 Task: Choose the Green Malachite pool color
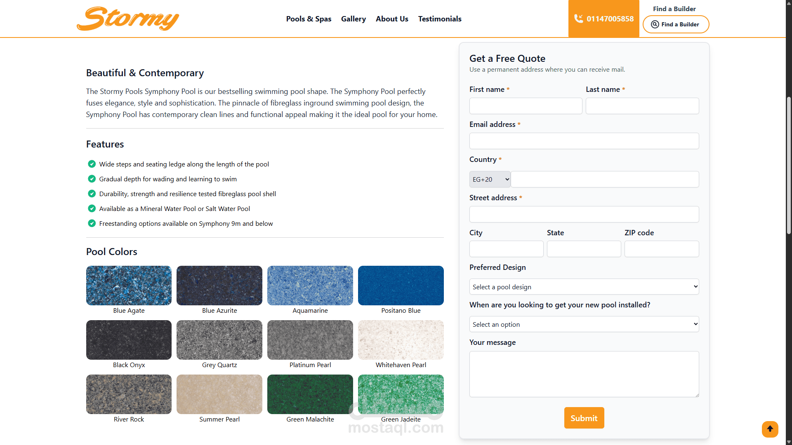click(310, 394)
